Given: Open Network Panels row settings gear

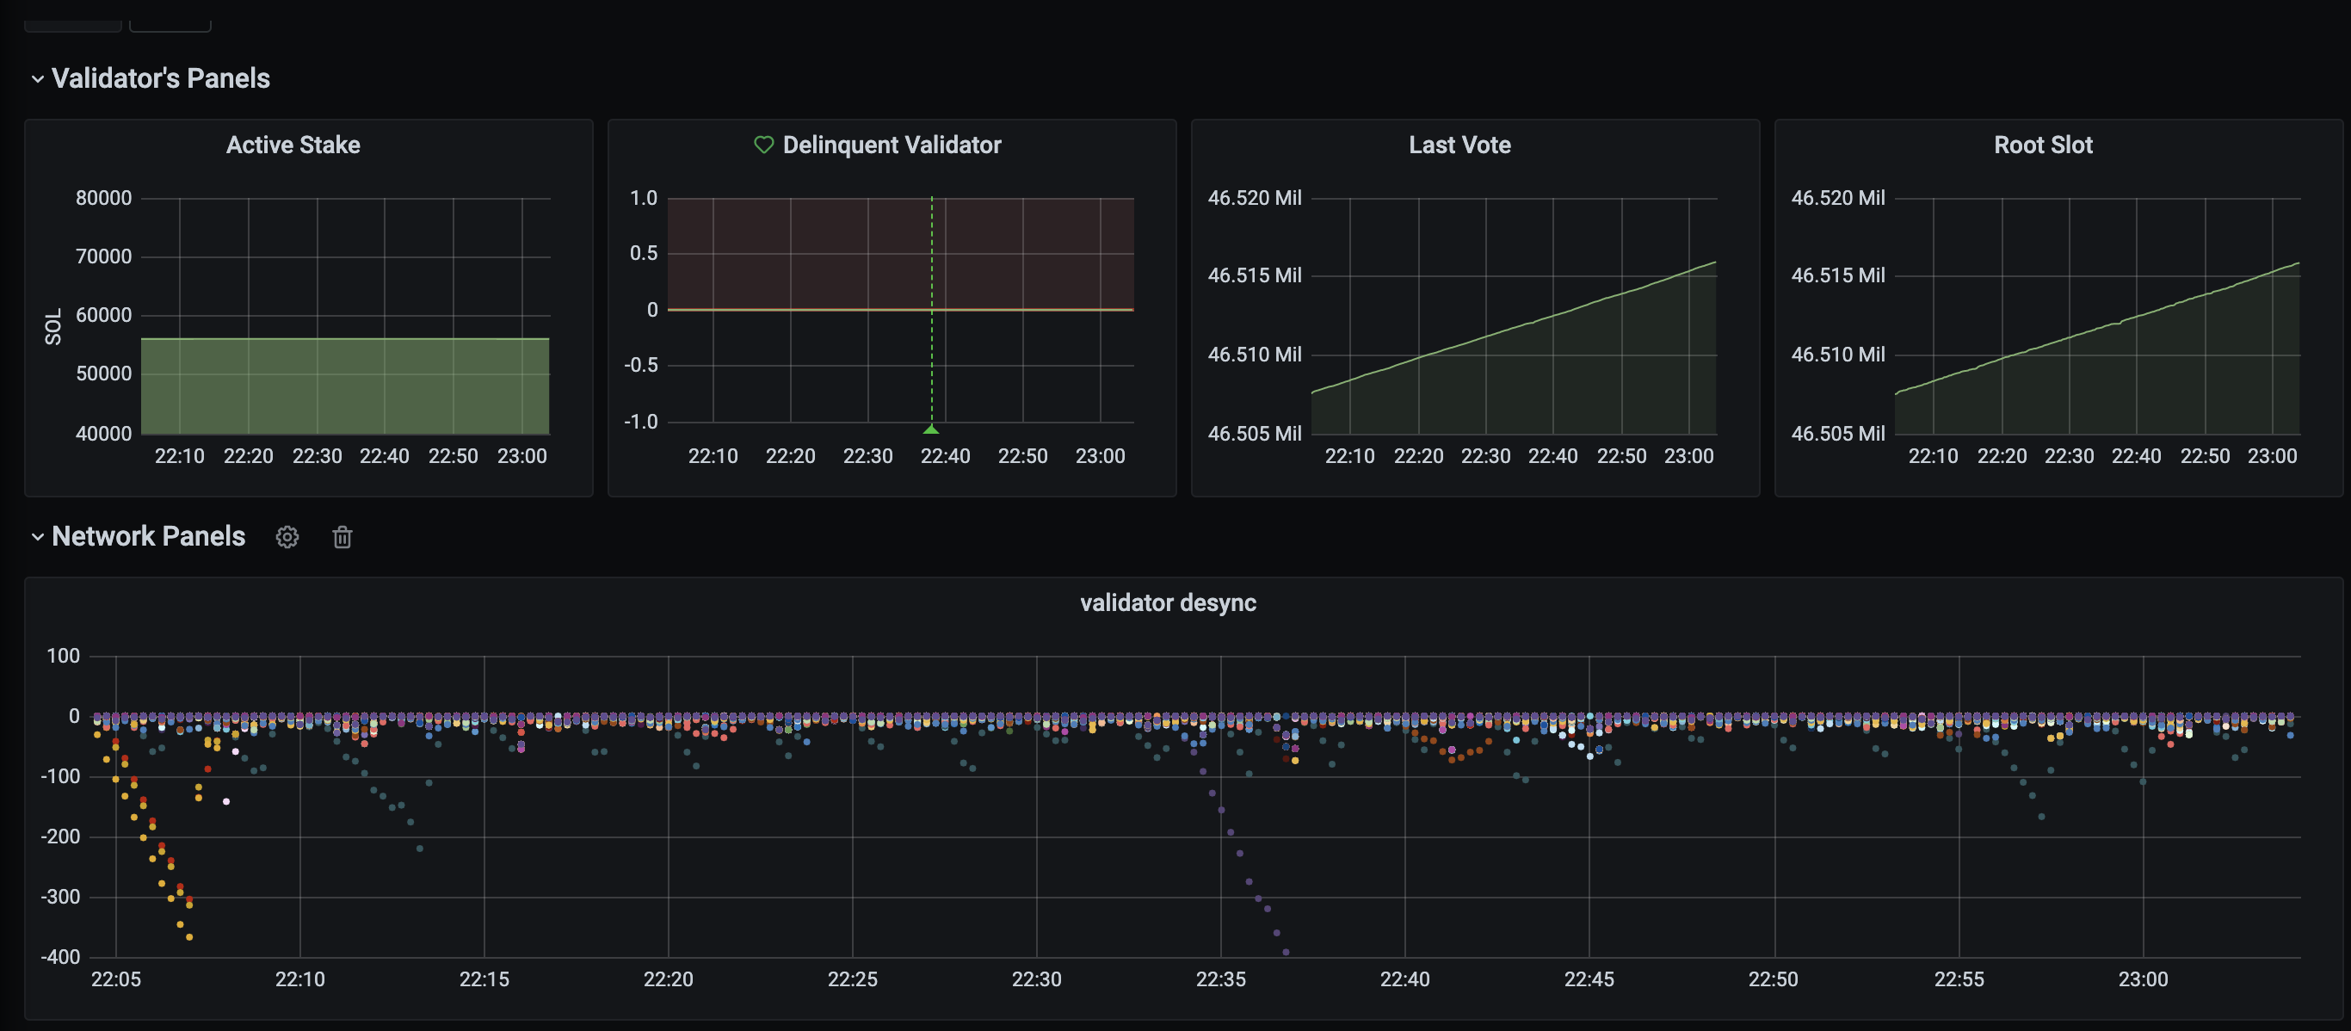Looking at the screenshot, I should (x=287, y=536).
